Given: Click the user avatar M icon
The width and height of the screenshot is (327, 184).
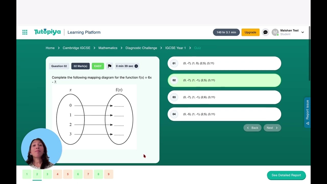Looking at the screenshot, I should pyautogui.click(x=275, y=32).
